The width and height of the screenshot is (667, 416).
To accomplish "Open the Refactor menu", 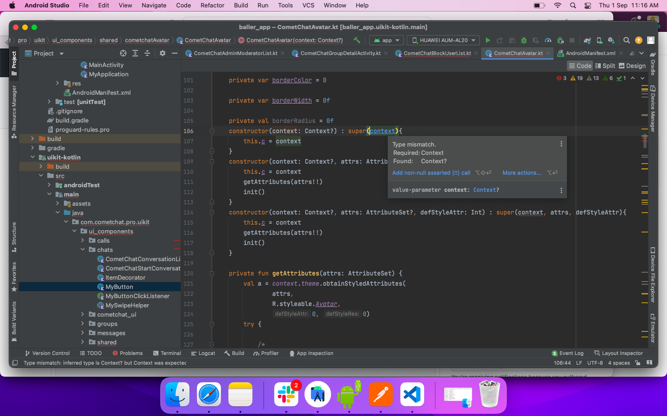I will (x=212, y=5).
